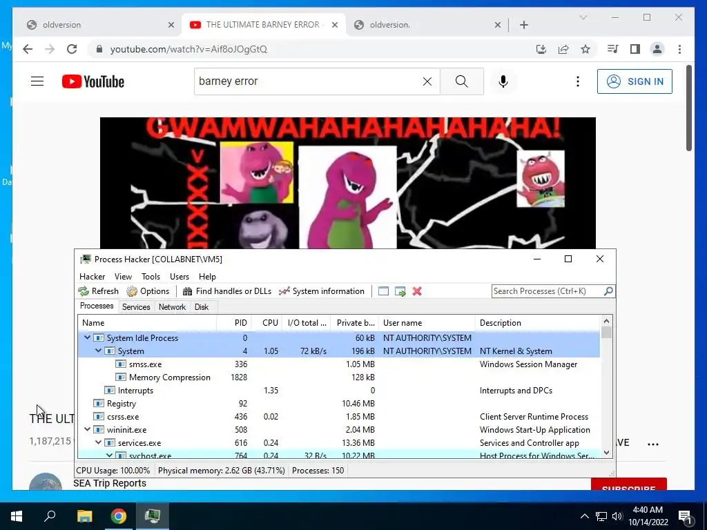This screenshot has width=707, height=530.
Task: Open Chrome profile avatar icon
Action: click(x=657, y=49)
